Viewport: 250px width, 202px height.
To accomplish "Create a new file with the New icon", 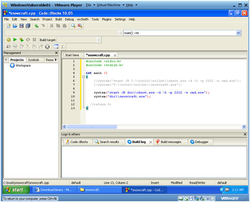I will [9, 26].
